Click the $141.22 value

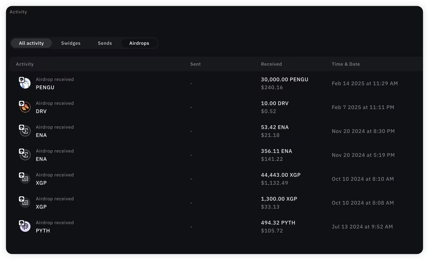[272, 159]
